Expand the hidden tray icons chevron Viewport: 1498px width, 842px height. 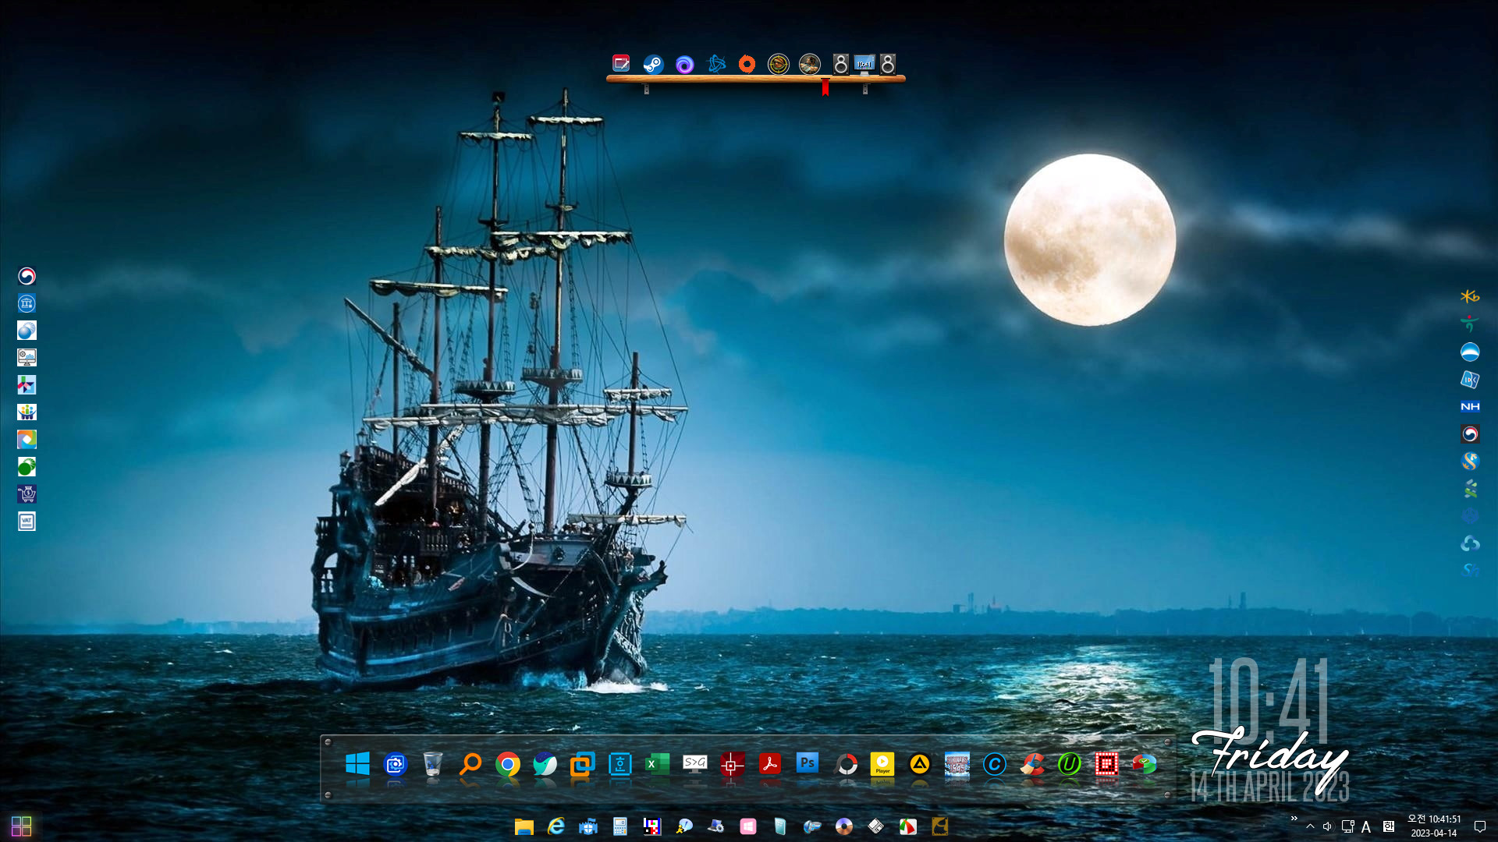coord(1310,826)
